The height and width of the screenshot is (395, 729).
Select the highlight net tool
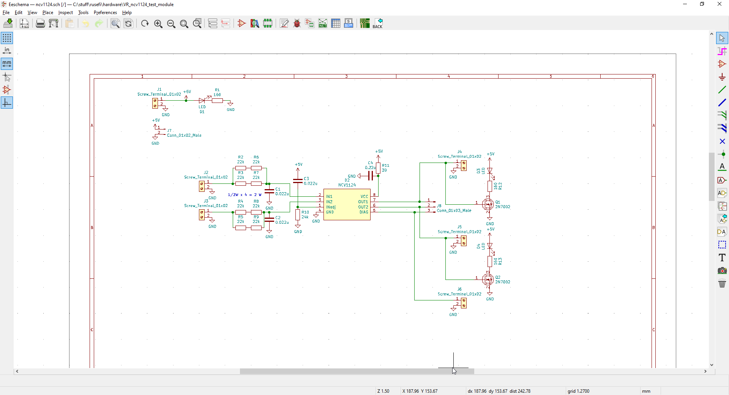click(x=722, y=51)
